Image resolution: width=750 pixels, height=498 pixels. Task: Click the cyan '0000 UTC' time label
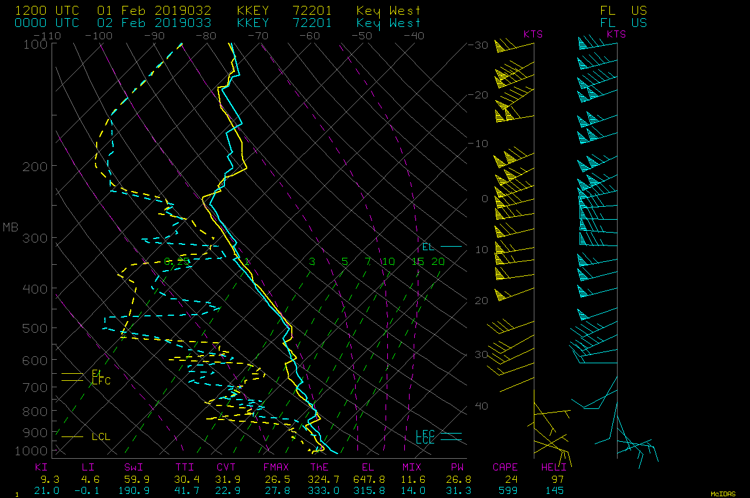[x=47, y=23]
